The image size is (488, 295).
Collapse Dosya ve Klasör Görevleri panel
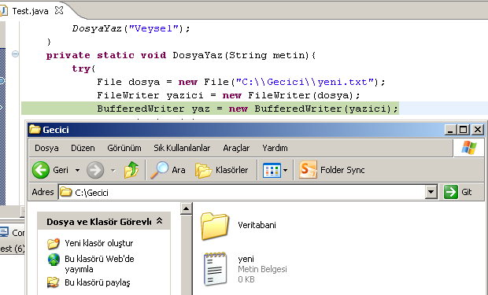159,221
